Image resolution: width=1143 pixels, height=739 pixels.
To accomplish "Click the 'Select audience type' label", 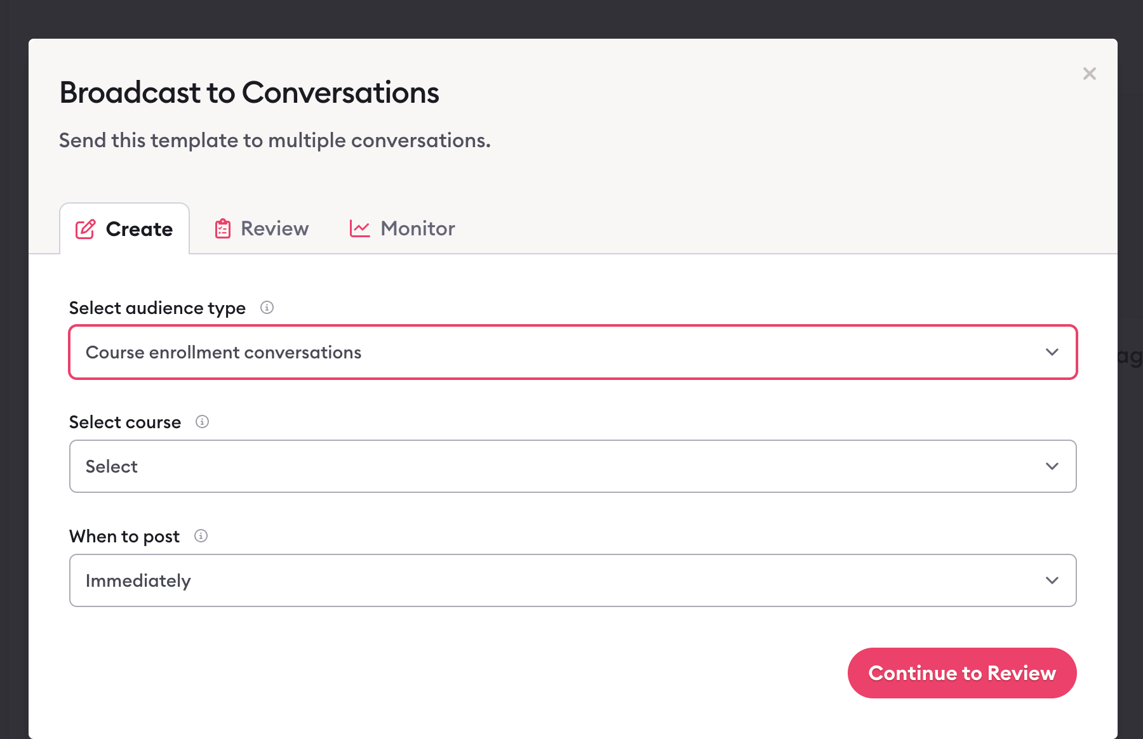I will point(157,308).
